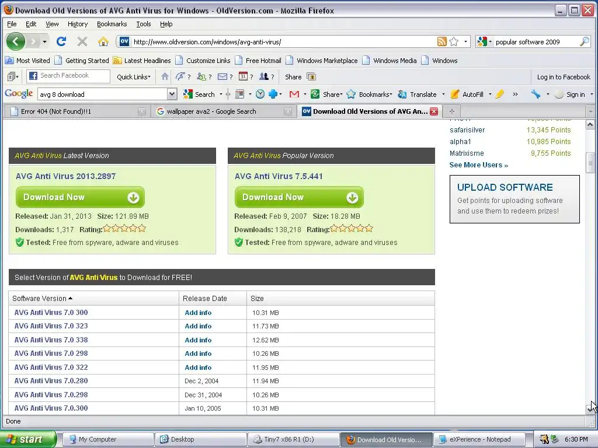Open Latest Headlines bookmark feed
Image resolution: width=598 pixels, height=448 pixels.
coord(142,61)
